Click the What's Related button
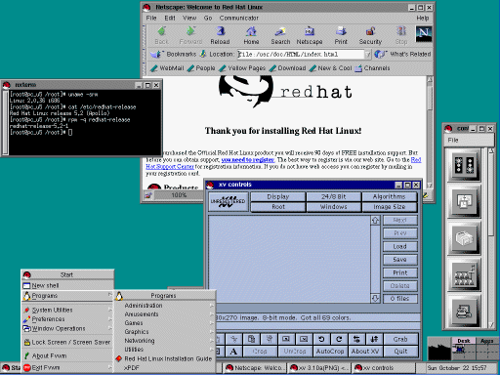 (403, 54)
